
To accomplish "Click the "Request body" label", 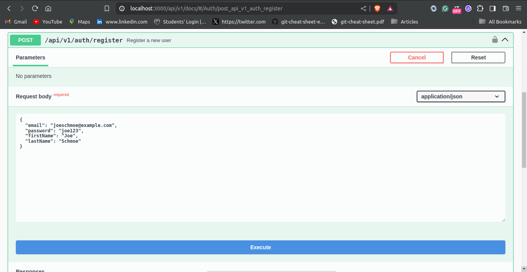I will click(34, 96).
